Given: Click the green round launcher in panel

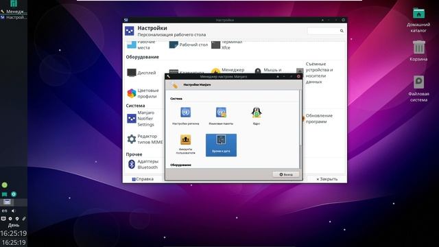Looking at the screenshot, I should tap(5, 185).
